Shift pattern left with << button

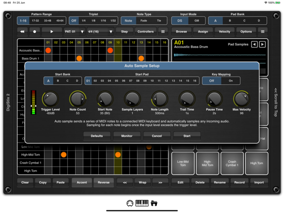point(125,183)
